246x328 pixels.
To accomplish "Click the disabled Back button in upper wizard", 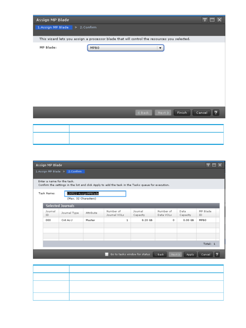I will point(144,113).
